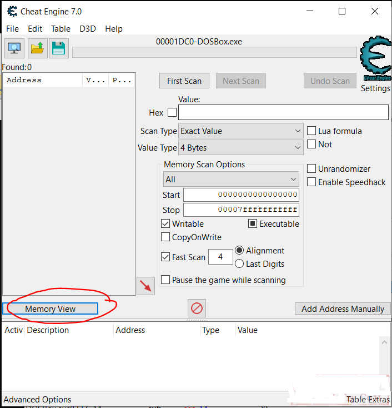Open the Table menu
The image size is (392, 408).
pyautogui.click(x=61, y=28)
